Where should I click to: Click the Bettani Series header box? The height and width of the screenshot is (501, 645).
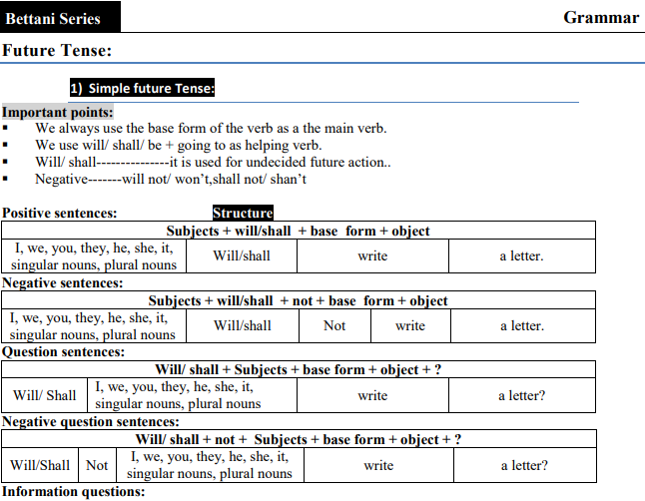pos(59,18)
